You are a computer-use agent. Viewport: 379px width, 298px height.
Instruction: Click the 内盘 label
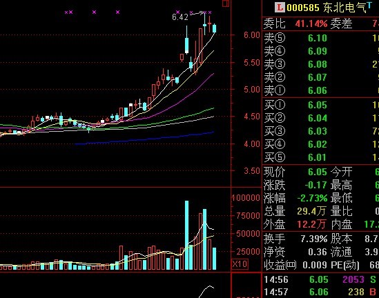click(x=341, y=224)
